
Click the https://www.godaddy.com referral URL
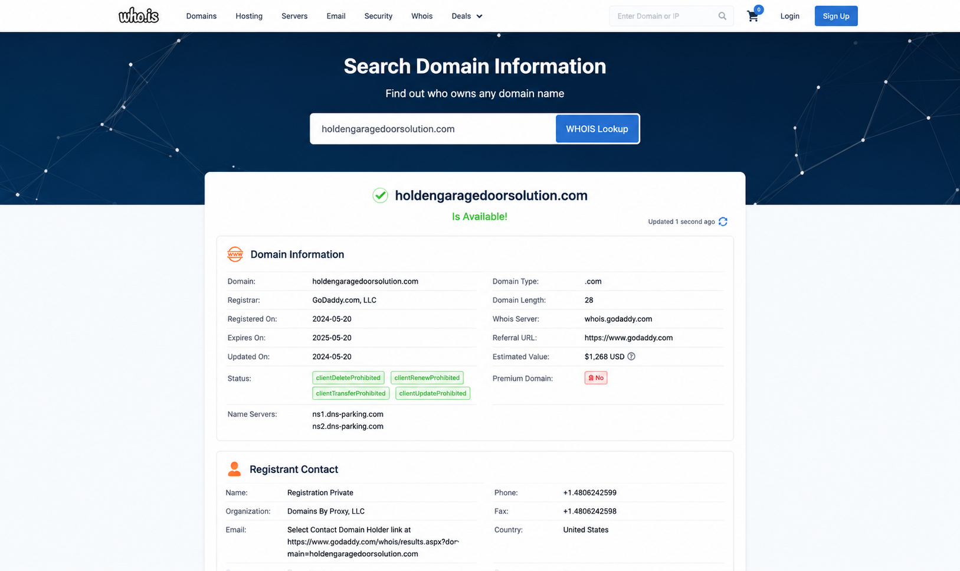click(628, 338)
